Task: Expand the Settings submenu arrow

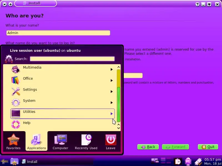Action: [112, 92]
